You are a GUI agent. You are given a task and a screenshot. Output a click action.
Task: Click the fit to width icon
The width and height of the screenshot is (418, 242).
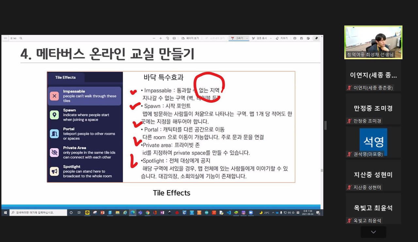pyautogui.click(x=174, y=38)
